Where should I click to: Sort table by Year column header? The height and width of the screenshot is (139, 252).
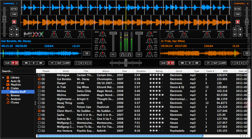pyautogui.click(x=124, y=71)
